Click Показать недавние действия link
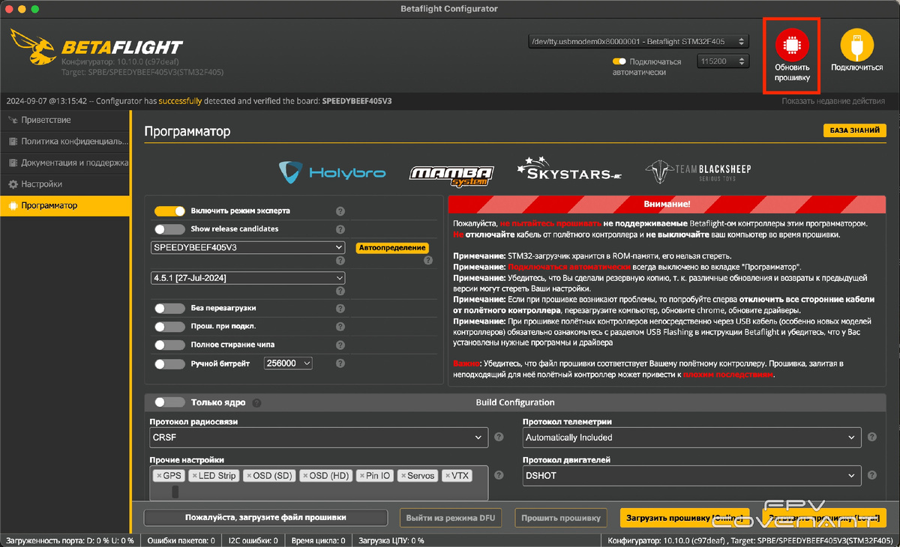Screen dimensions: 900x547 [x=833, y=101]
